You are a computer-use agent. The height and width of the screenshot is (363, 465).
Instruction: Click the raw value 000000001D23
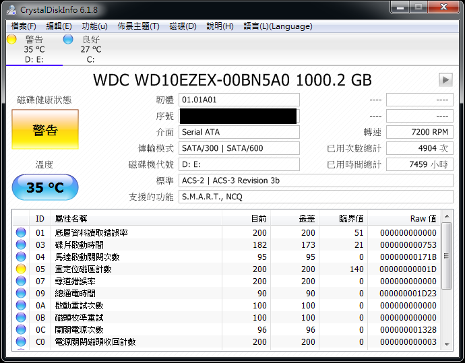(x=408, y=294)
